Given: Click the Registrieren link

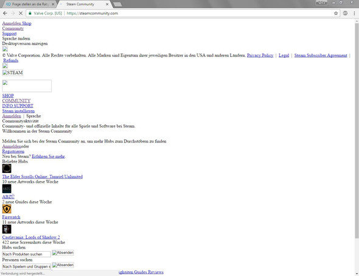Looking at the screenshot, I should coord(13,151).
